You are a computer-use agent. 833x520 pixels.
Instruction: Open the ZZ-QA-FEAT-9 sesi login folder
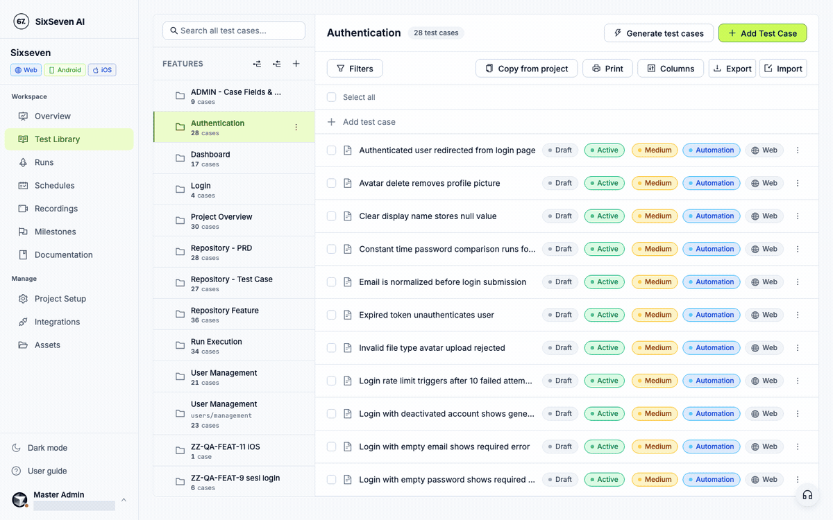pyautogui.click(x=234, y=480)
